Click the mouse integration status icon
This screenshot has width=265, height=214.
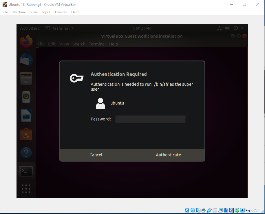(x=237, y=210)
